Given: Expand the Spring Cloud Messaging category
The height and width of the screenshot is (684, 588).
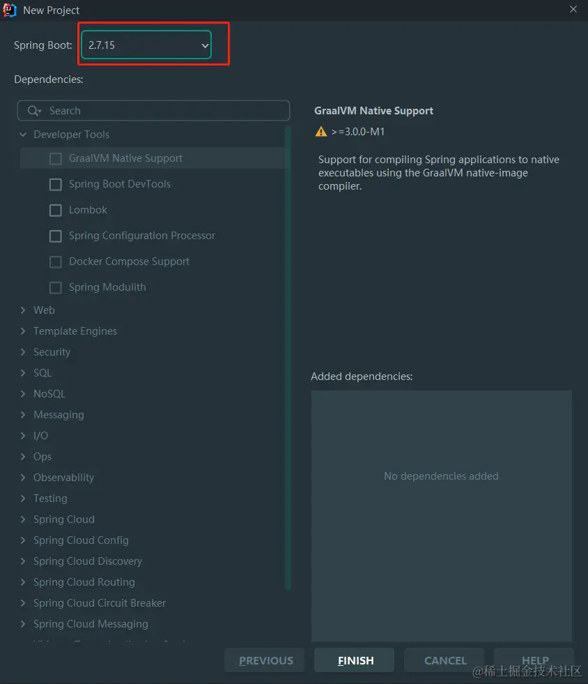Looking at the screenshot, I should click(23, 624).
